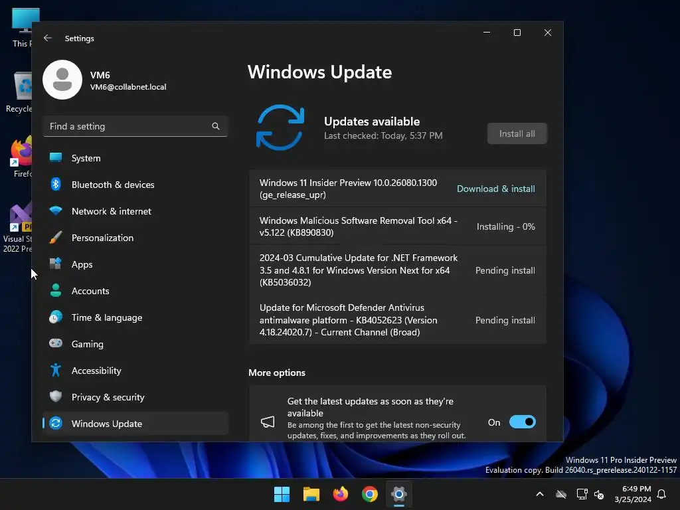Click the network display tray icon

(582, 494)
